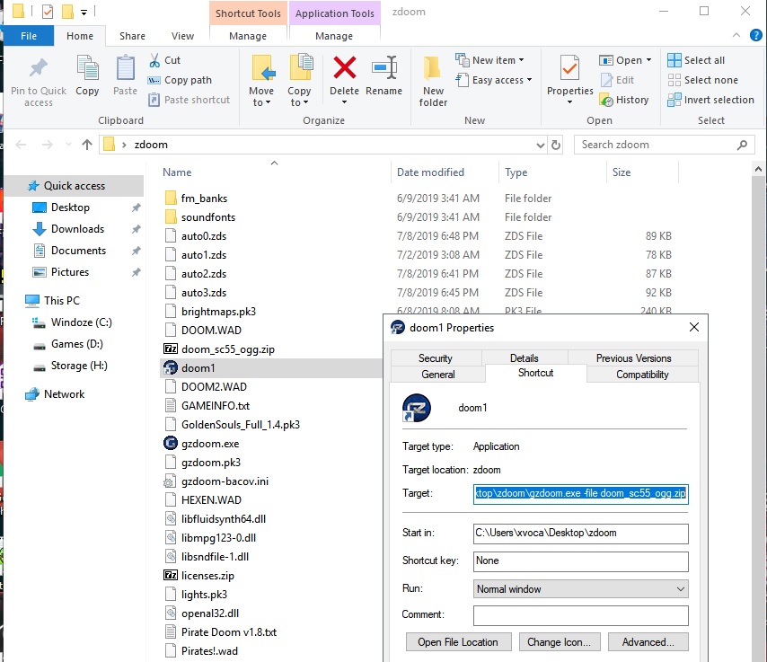
Task: Expand the address bar history dropdown
Action: (x=540, y=145)
